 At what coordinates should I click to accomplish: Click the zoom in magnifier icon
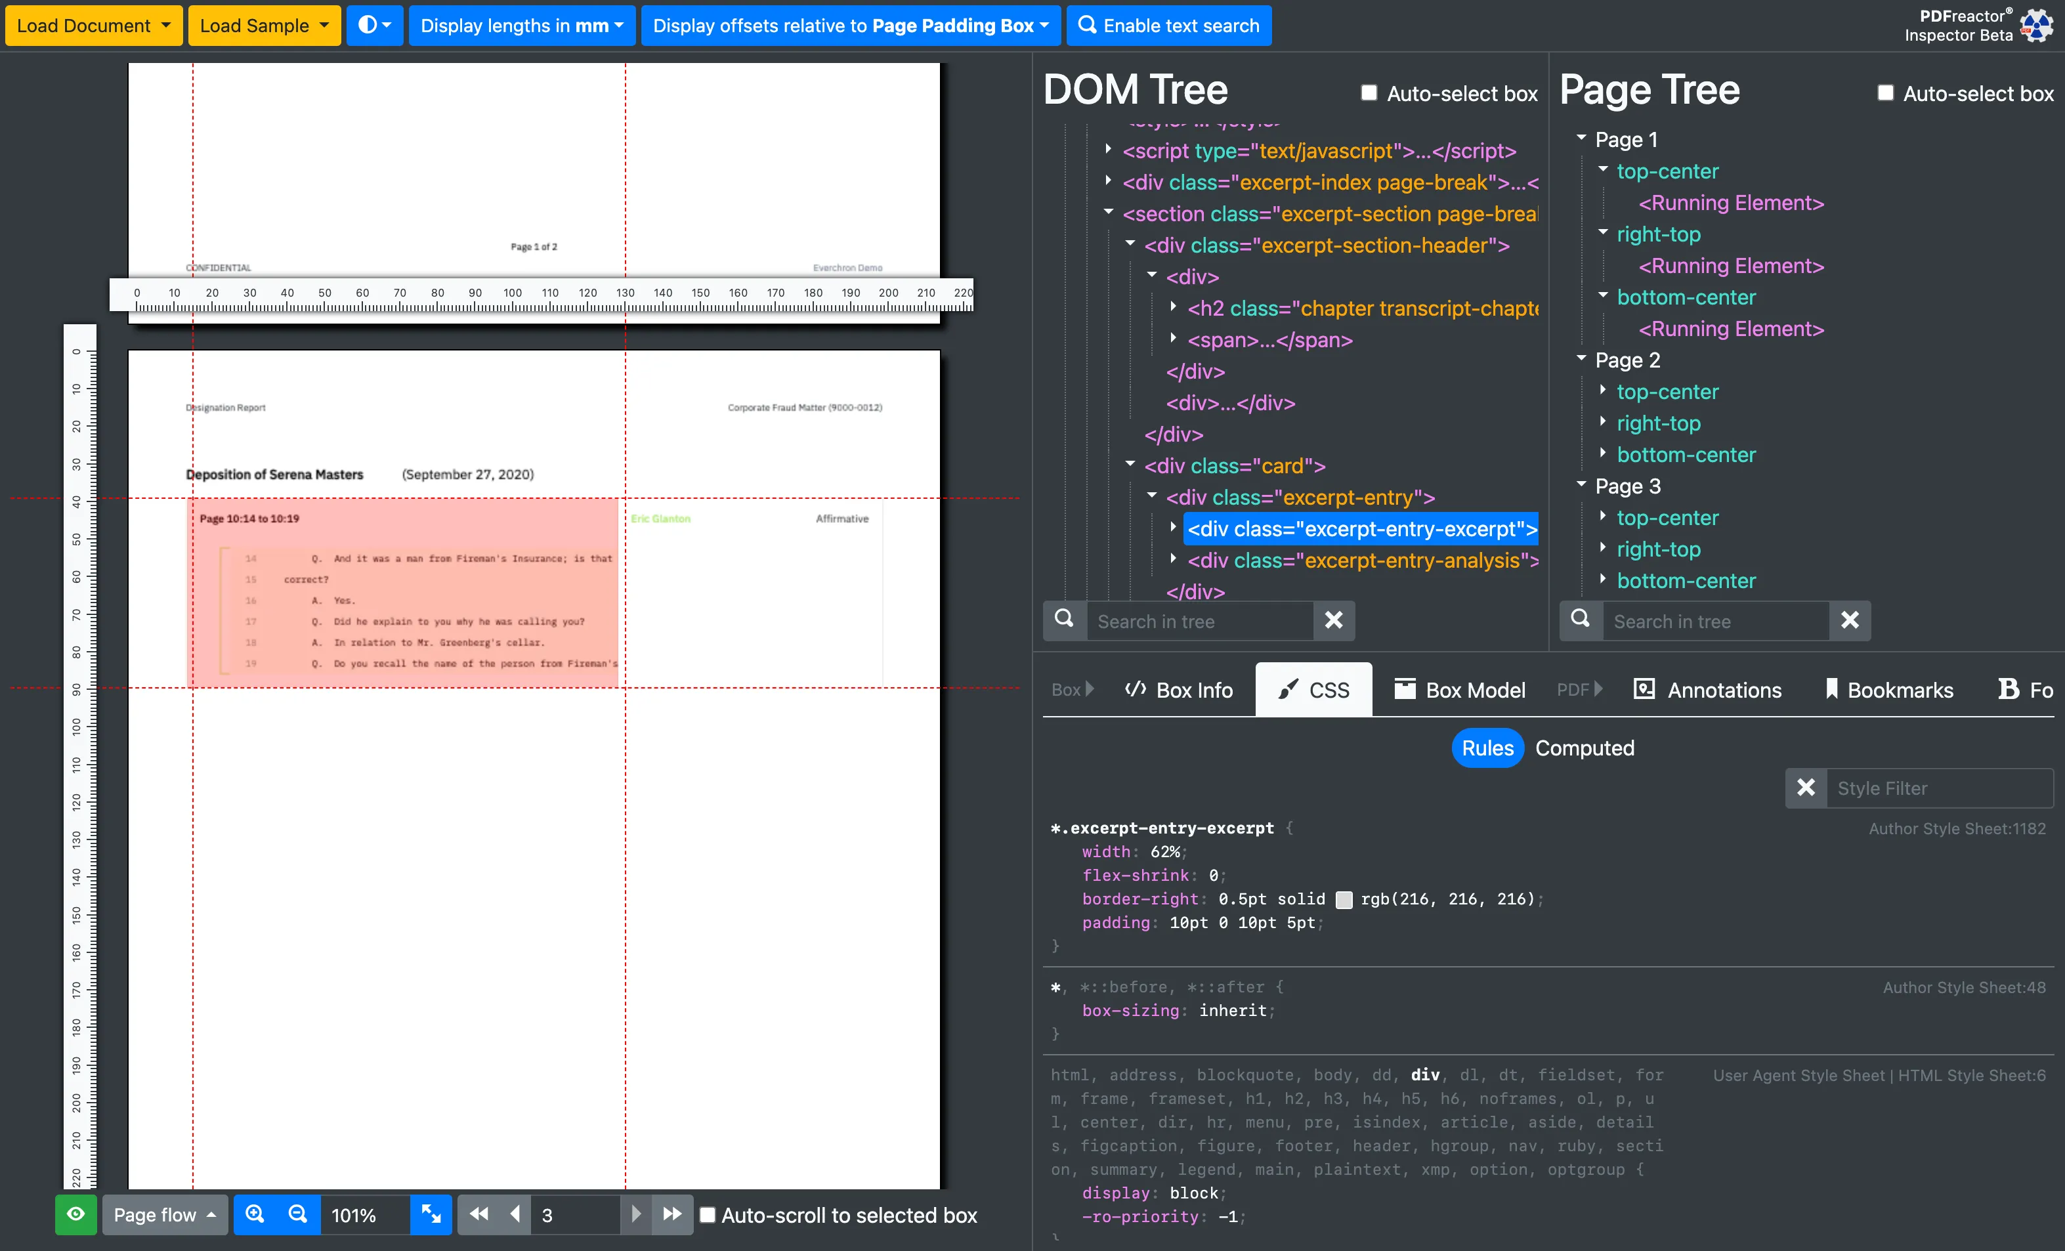pos(255,1214)
